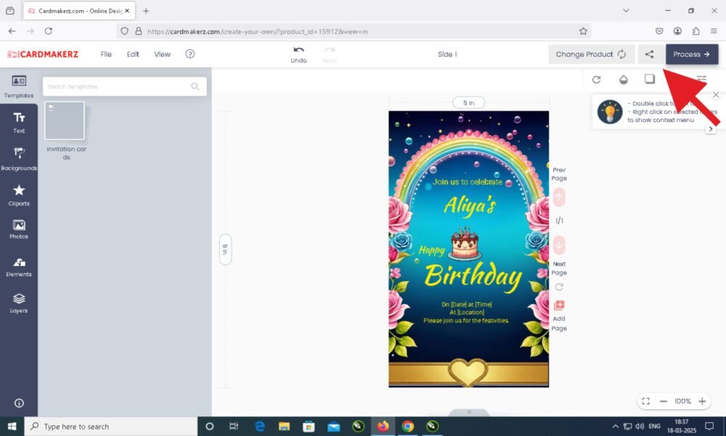Screen dimensions: 726x436
Task: Click the share icon
Action: [x=650, y=54]
